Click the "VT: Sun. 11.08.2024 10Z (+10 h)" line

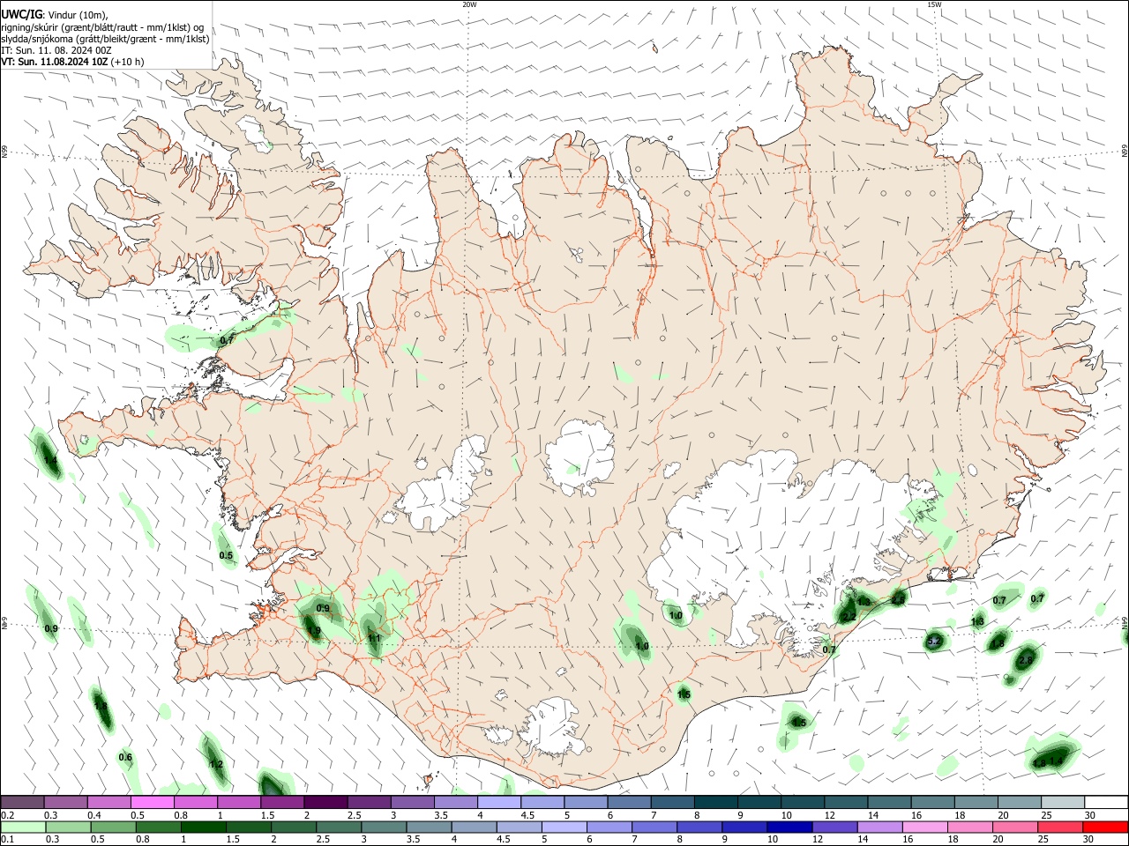click(73, 62)
